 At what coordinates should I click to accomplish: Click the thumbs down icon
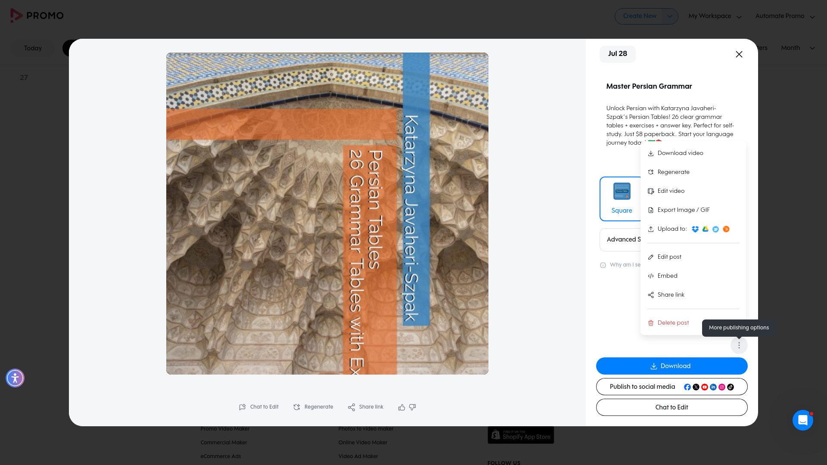click(x=412, y=407)
